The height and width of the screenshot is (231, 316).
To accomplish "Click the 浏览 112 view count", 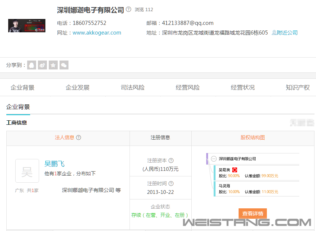I will point(144,9).
